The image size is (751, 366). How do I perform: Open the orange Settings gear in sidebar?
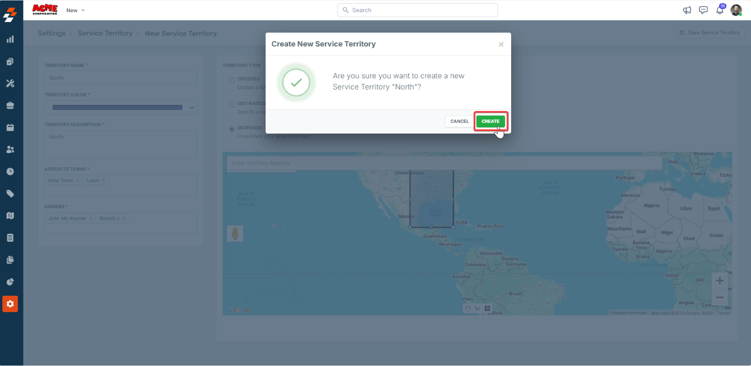pos(10,304)
